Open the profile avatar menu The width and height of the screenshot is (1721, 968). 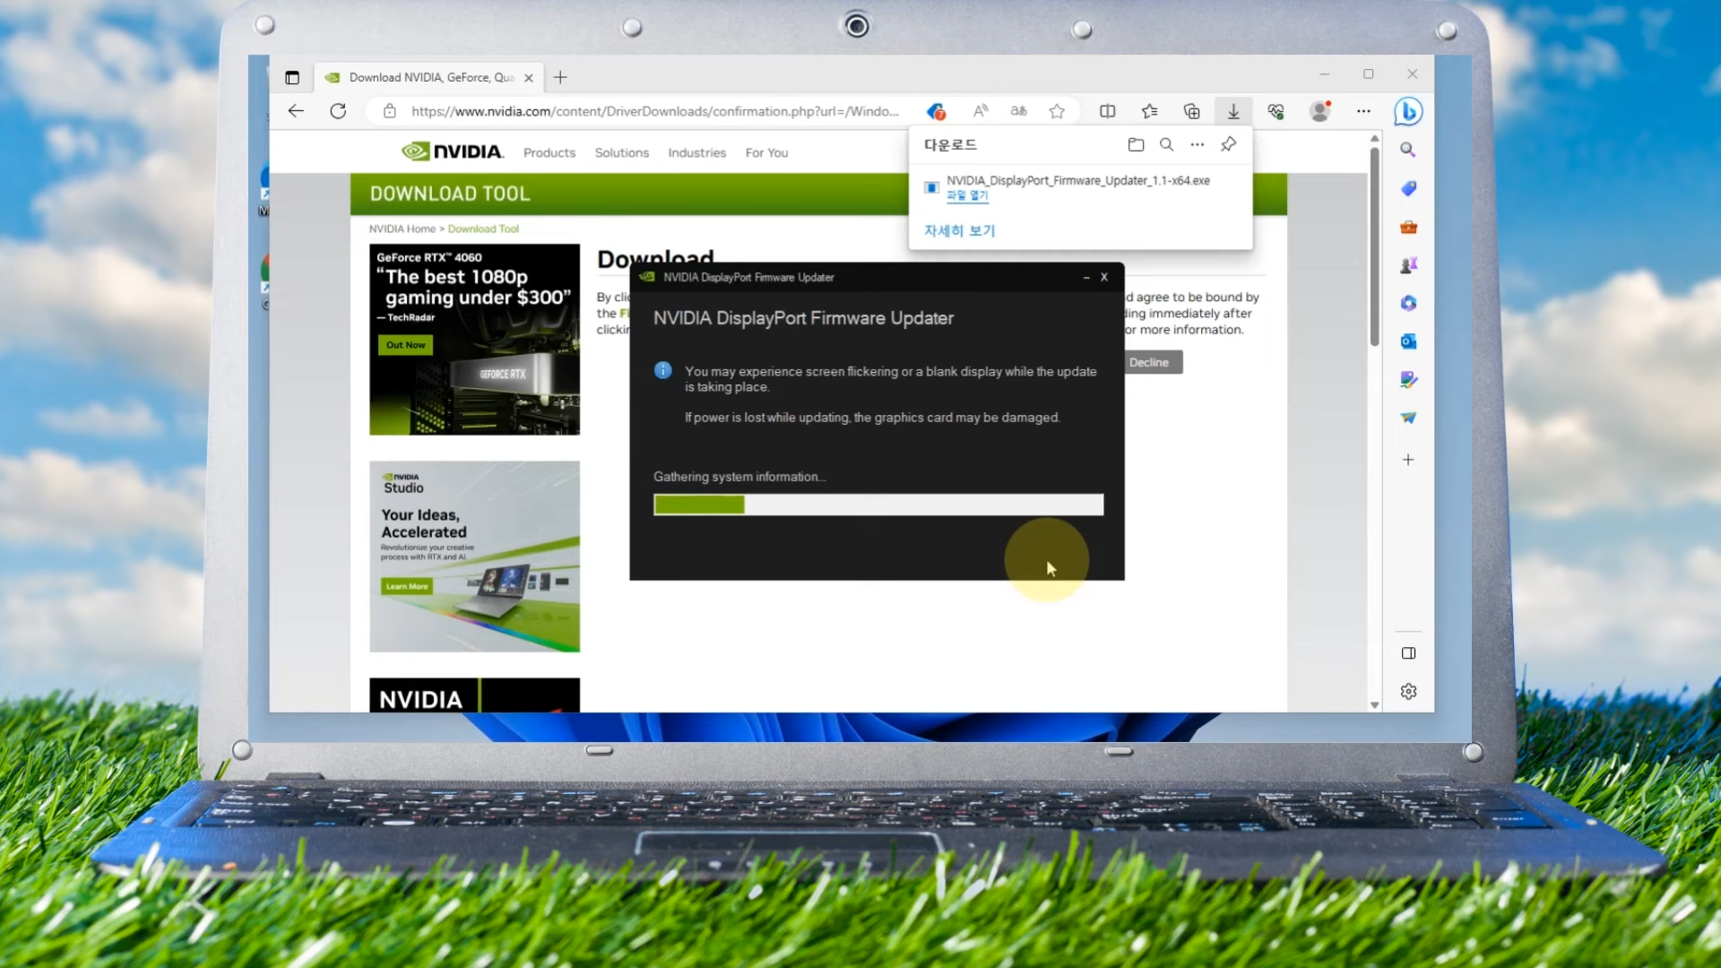click(x=1319, y=111)
